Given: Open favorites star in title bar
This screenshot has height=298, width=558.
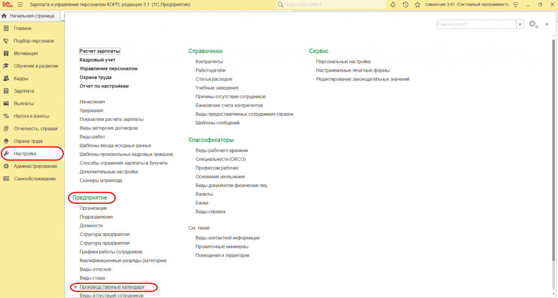Looking at the screenshot, I should [418, 4].
